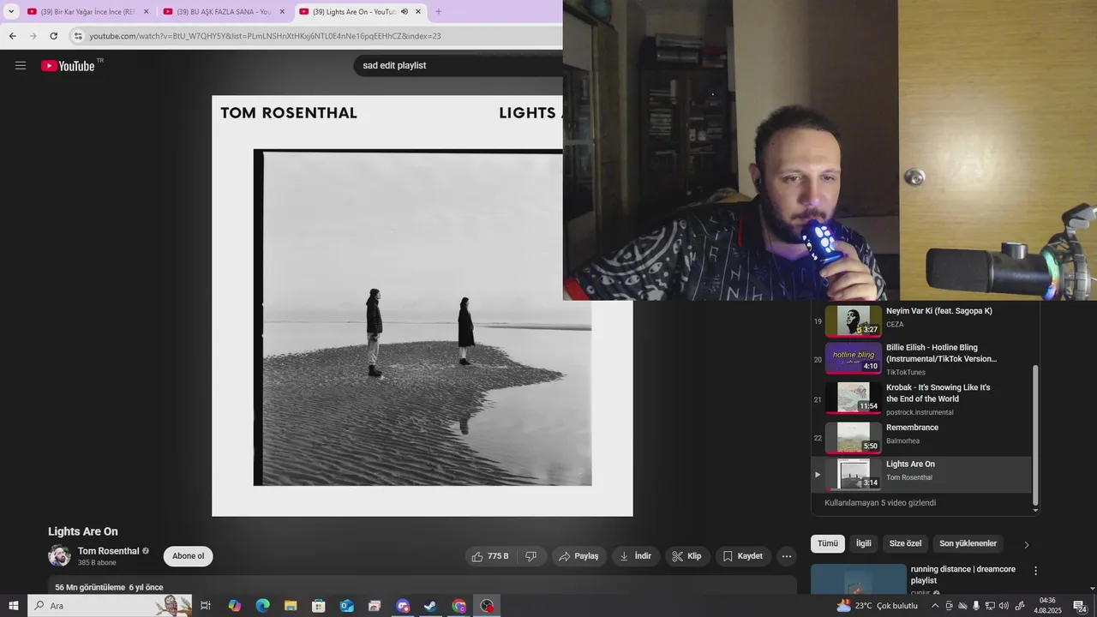This screenshot has height=617, width=1097.
Task: Go forward in browser history
Action: click(x=33, y=36)
